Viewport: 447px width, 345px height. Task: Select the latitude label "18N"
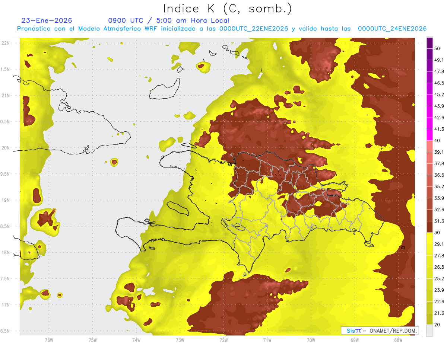coord(6,253)
